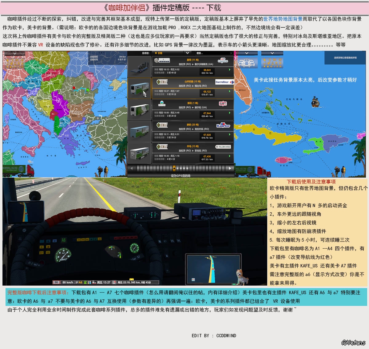Viewport: 369px width, 349px height.
Task: Click the Fallow Cargo logo
Action: pyautogui.click(x=223, y=147)
